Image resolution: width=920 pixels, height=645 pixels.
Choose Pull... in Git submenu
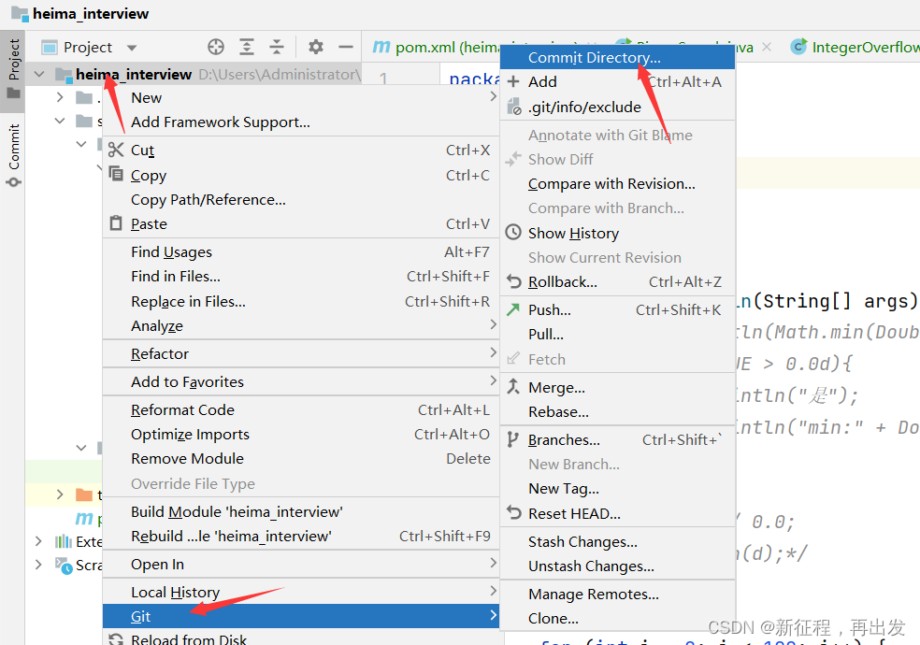click(x=618, y=335)
